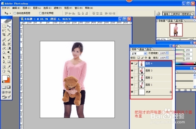This screenshot has width=196, height=129.
Task: Switch to the 通道 (Channels) tab
Action: (x=141, y=49)
